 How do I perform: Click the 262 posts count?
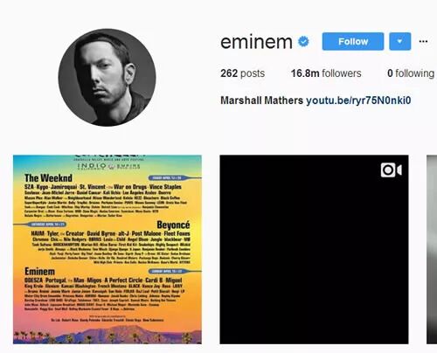tap(242, 73)
